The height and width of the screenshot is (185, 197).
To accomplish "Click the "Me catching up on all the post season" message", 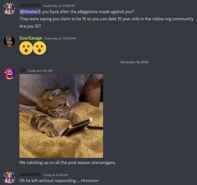I will [68, 162].
